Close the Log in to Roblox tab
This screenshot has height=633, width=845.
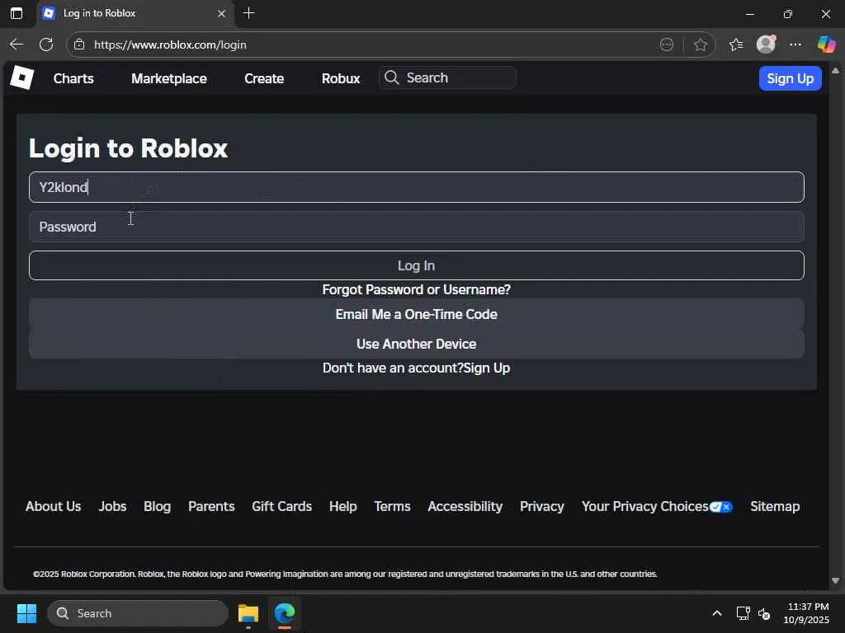pos(221,13)
